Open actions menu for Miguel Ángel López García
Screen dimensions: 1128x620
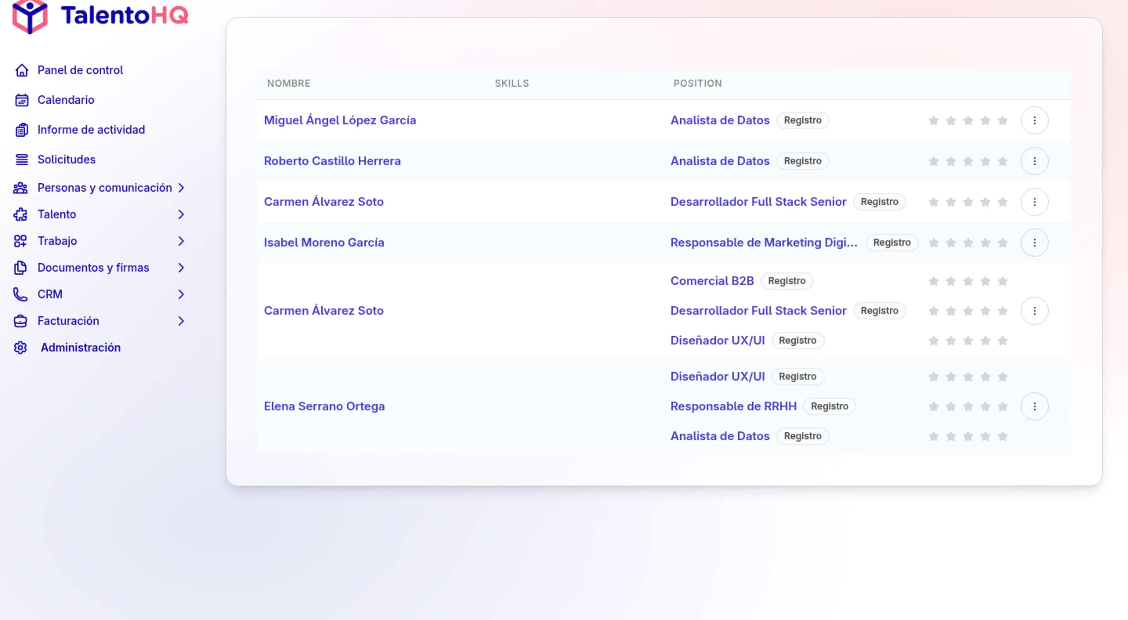click(x=1034, y=120)
